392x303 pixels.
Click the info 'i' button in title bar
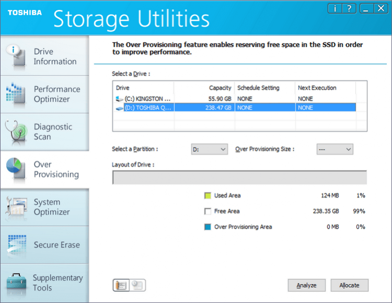click(x=335, y=8)
